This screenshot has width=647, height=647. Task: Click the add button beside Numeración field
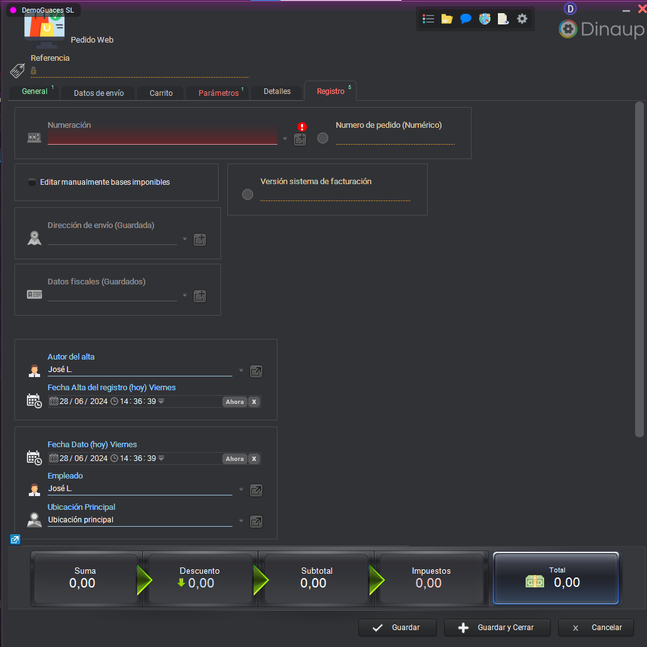(300, 140)
